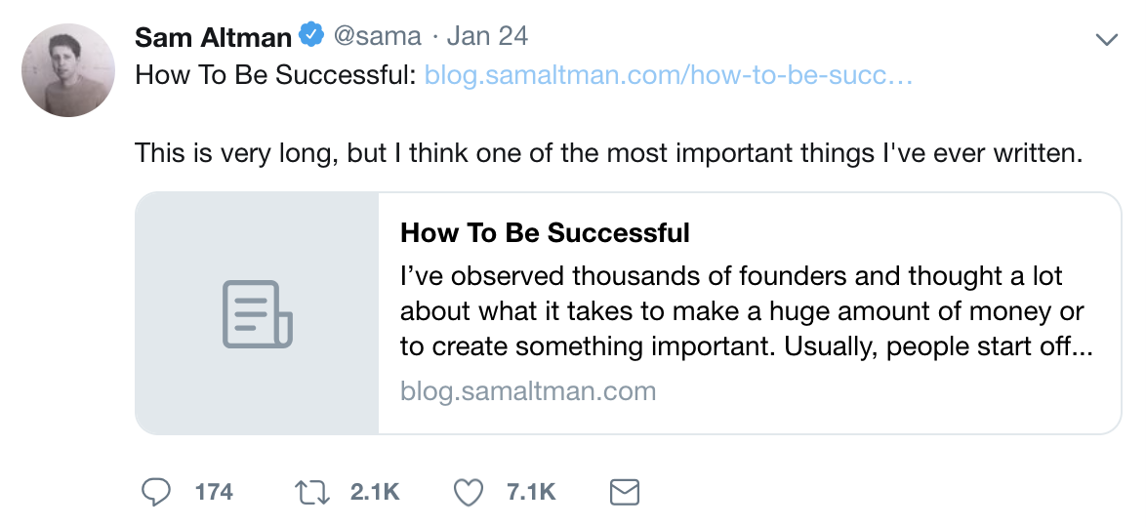Retweet this post using the retweet icon
This screenshot has height=527, width=1146.
[x=312, y=492]
